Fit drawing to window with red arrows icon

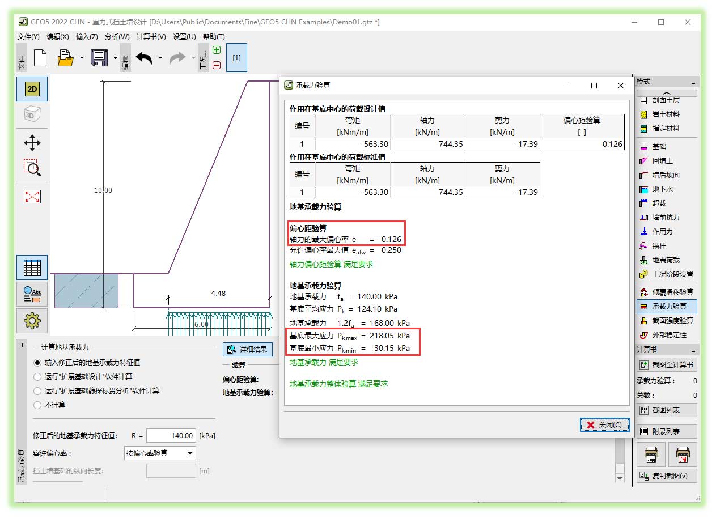[x=32, y=197]
